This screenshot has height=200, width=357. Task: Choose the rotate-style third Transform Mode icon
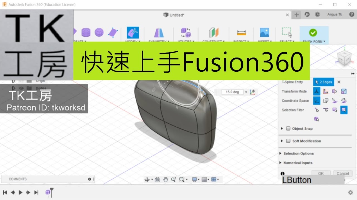[x=335, y=91]
